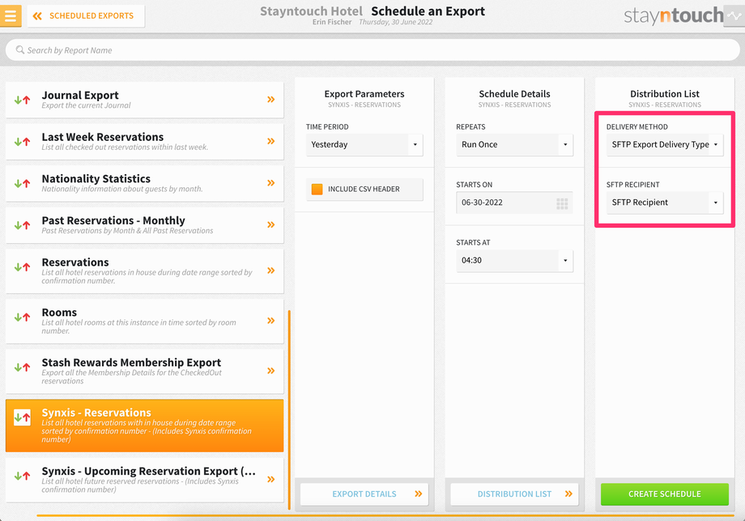Open the Starts On calendar grid icon

tap(562, 204)
